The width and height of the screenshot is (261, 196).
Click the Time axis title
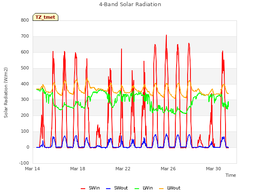click(x=230, y=175)
